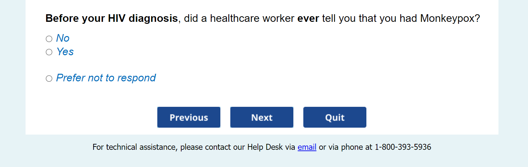Click the words "Help Desk" in the footer
528x167 pixels.
click(265, 147)
